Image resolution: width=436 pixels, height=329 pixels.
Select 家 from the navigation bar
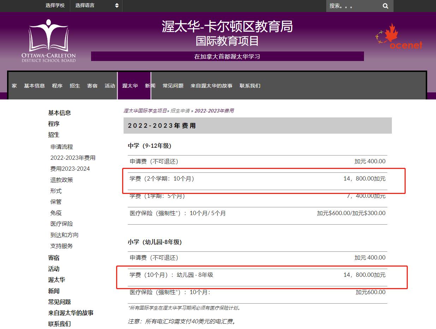[x=14, y=86]
